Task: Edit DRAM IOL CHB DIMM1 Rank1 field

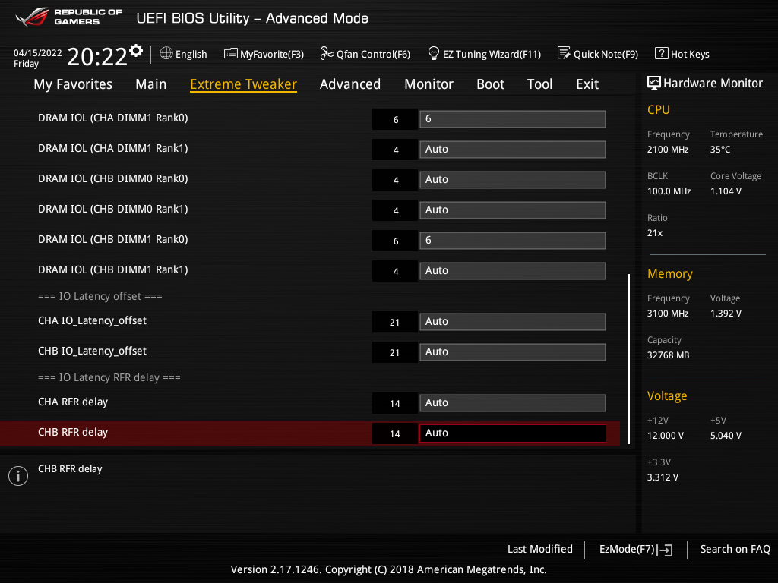Action: (x=513, y=271)
